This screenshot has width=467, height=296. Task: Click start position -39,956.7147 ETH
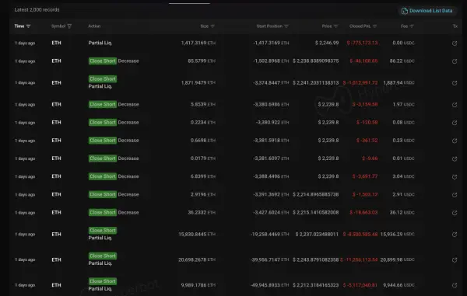(x=269, y=259)
